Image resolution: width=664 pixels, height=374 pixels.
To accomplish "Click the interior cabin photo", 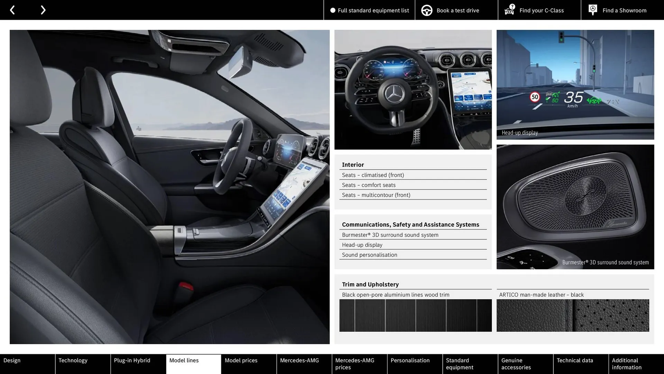I will pyautogui.click(x=169, y=186).
